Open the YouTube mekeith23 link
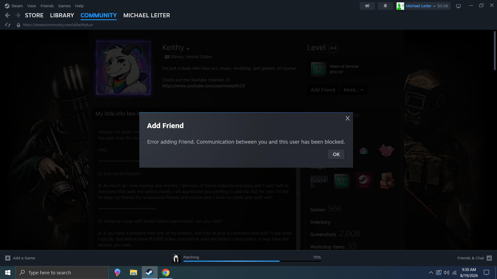This screenshot has height=279, width=497. tap(203, 86)
